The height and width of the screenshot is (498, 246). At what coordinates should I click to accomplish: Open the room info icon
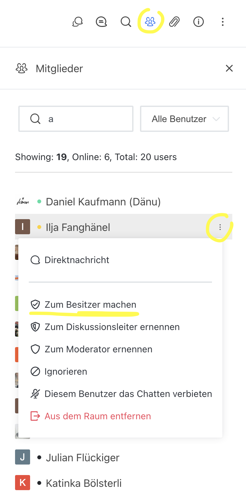click(x=199, y=22)
